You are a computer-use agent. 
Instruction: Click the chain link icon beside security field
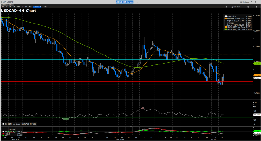click(x=138, y=2)
